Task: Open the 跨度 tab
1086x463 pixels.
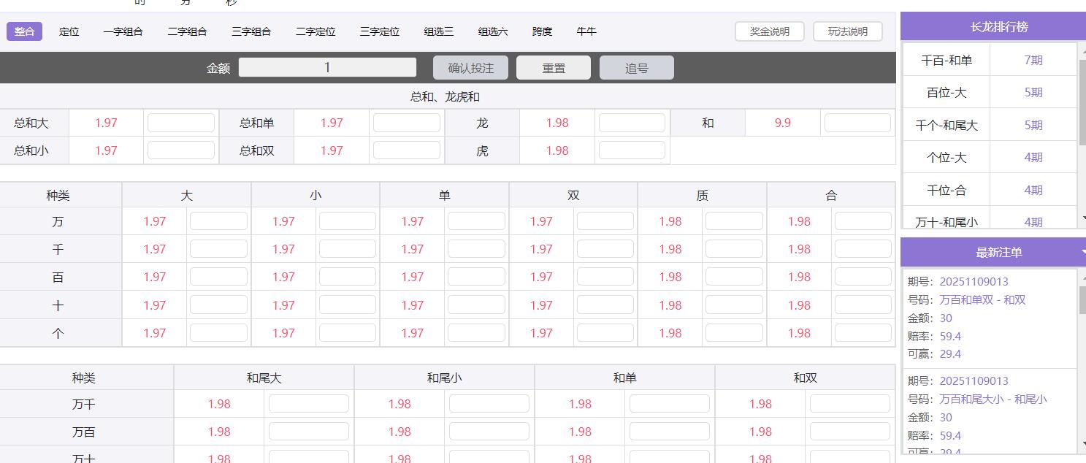Action: tap(542, 31)
